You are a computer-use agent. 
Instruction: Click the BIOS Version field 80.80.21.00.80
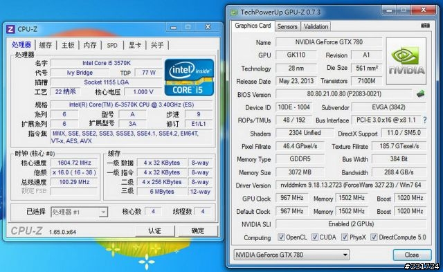(344, 93)
